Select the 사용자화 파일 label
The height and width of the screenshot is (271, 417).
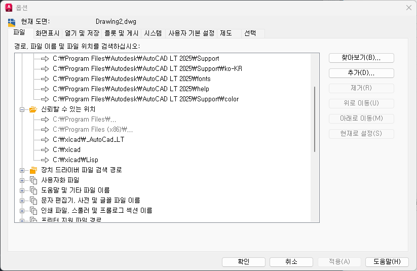(x=60, y=180)
